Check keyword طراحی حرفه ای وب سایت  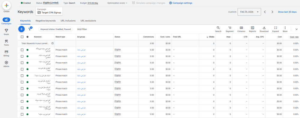pyautogui.click(x=22, y=95)
